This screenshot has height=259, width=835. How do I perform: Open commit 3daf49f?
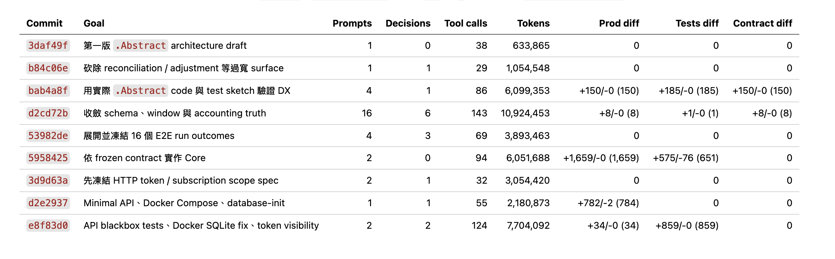pos(48,45)
